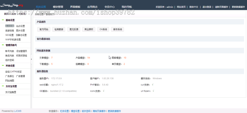
Task: Click the client IP 1.83.26.138
Action: click(108, 79)
